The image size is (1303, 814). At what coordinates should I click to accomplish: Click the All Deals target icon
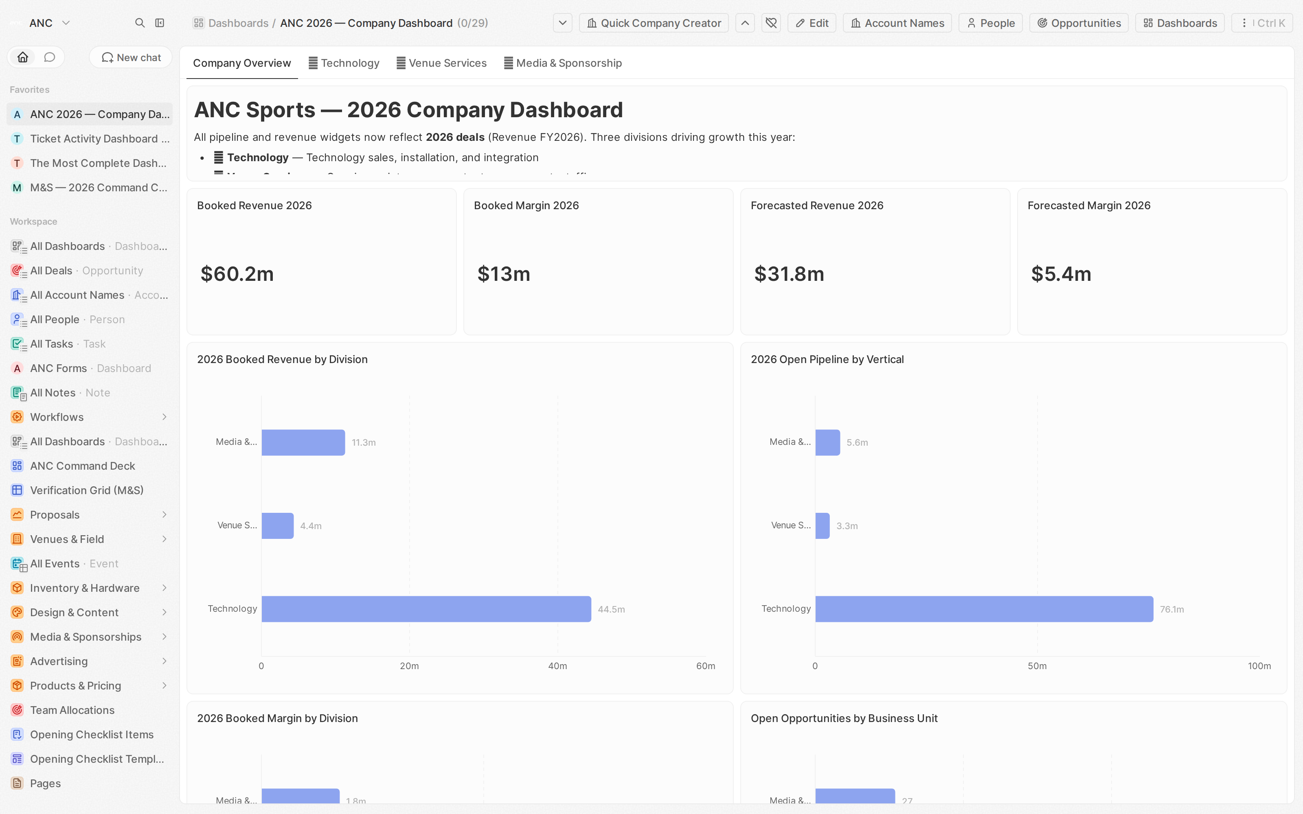click(17, 270)
